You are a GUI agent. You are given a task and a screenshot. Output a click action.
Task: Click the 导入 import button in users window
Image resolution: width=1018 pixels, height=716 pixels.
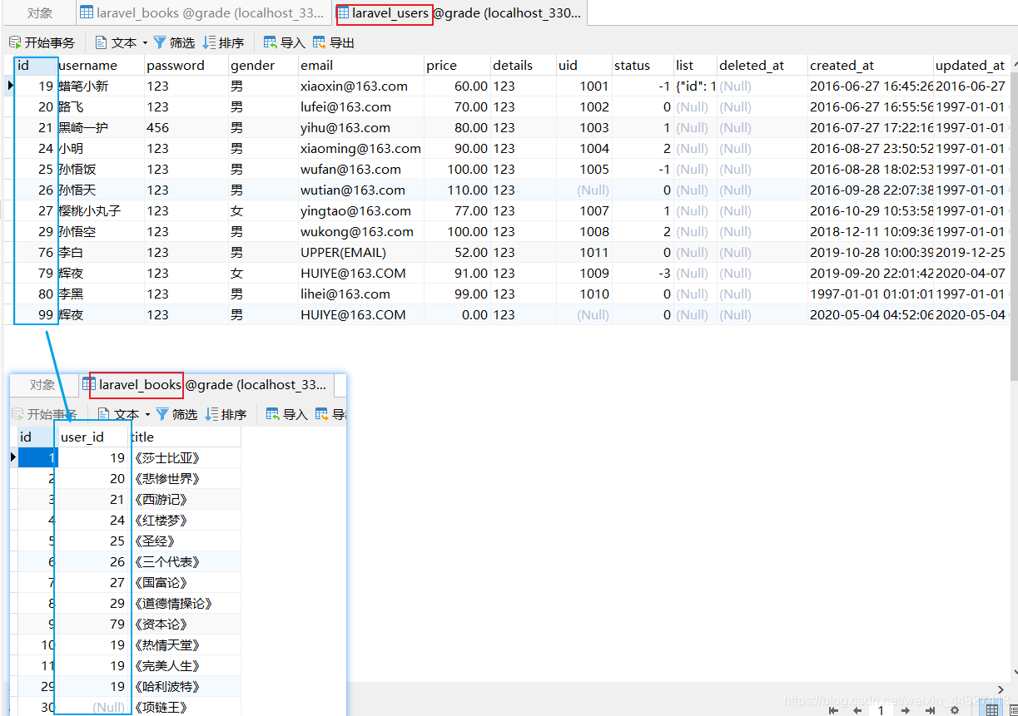[x=285, y=42]
